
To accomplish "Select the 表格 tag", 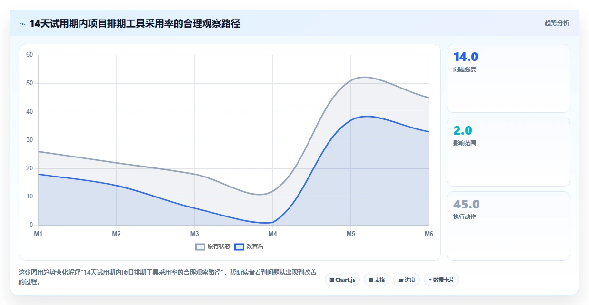I will coord(377,280).
